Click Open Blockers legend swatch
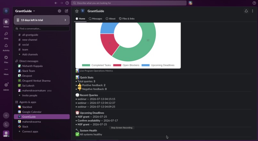 [117, 65]
